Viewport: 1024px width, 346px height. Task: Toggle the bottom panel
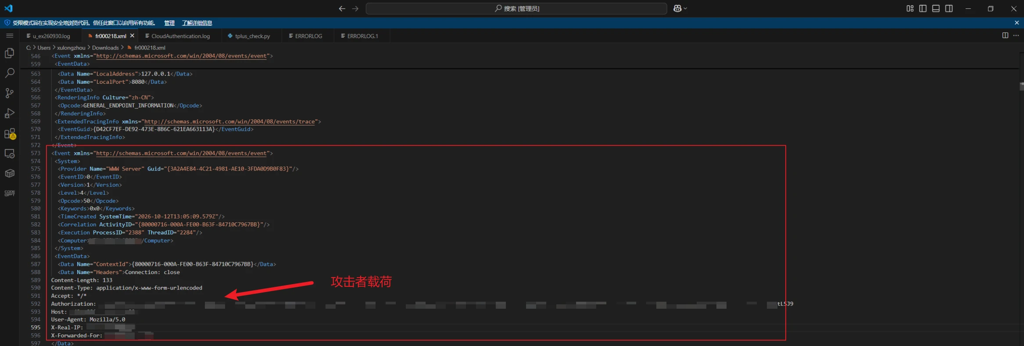[x=936, y=8]
